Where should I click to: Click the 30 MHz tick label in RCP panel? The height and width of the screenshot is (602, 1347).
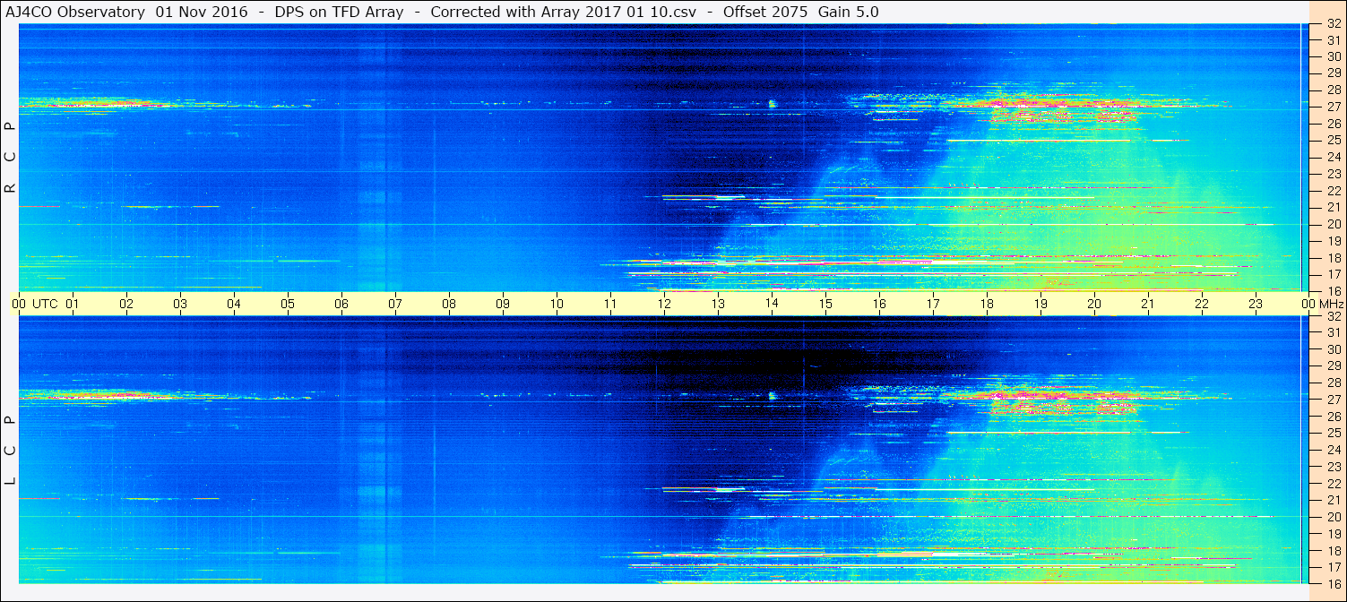coord(1334,56)
